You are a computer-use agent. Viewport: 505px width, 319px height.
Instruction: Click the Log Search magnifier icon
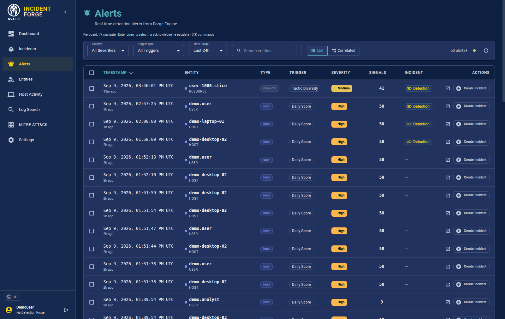[11, 110]
